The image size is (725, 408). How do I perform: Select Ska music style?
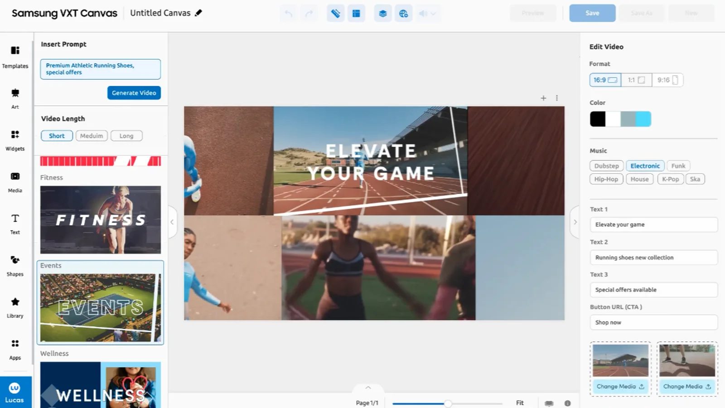pos(695,179)
